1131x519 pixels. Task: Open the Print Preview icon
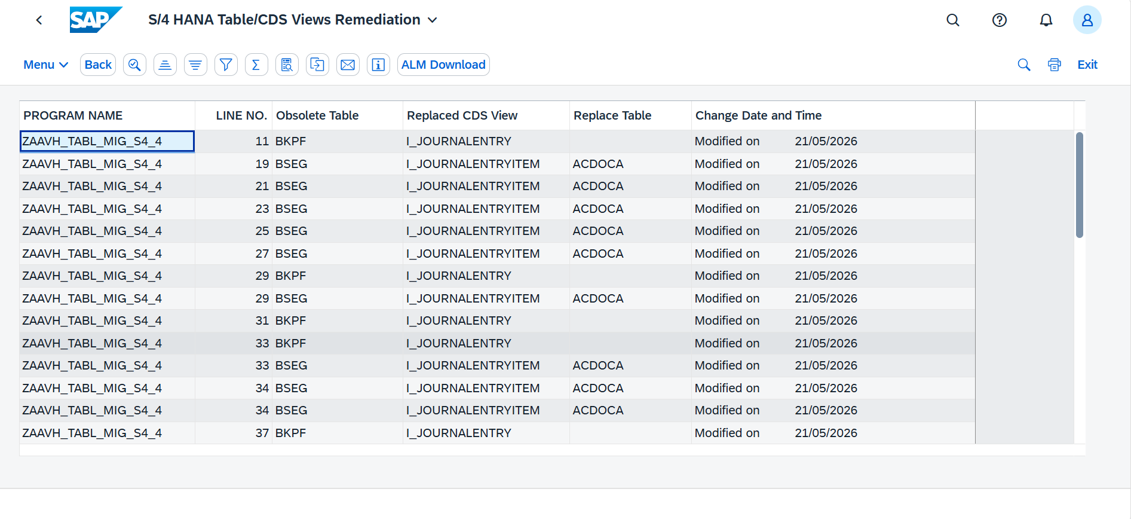click(287, 65)
